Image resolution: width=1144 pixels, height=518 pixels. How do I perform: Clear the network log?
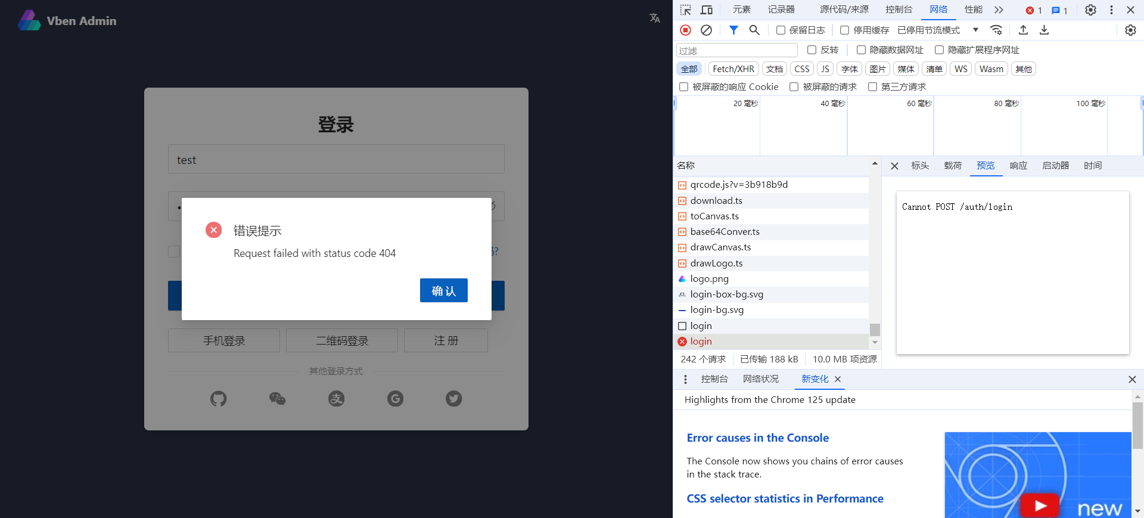[706, 30]
